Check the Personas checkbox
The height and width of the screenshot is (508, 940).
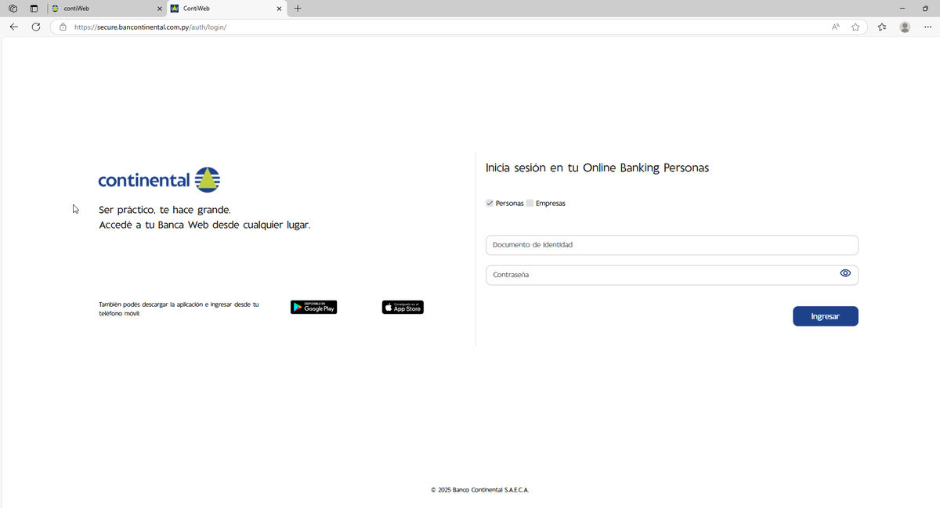(x=490, y=204)
